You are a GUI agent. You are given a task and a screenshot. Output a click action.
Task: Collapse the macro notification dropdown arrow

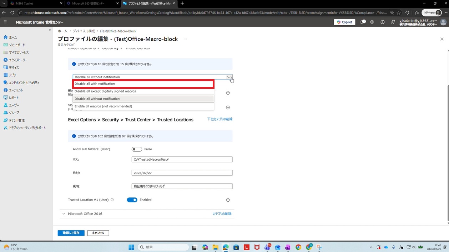[x=229, y=77]
